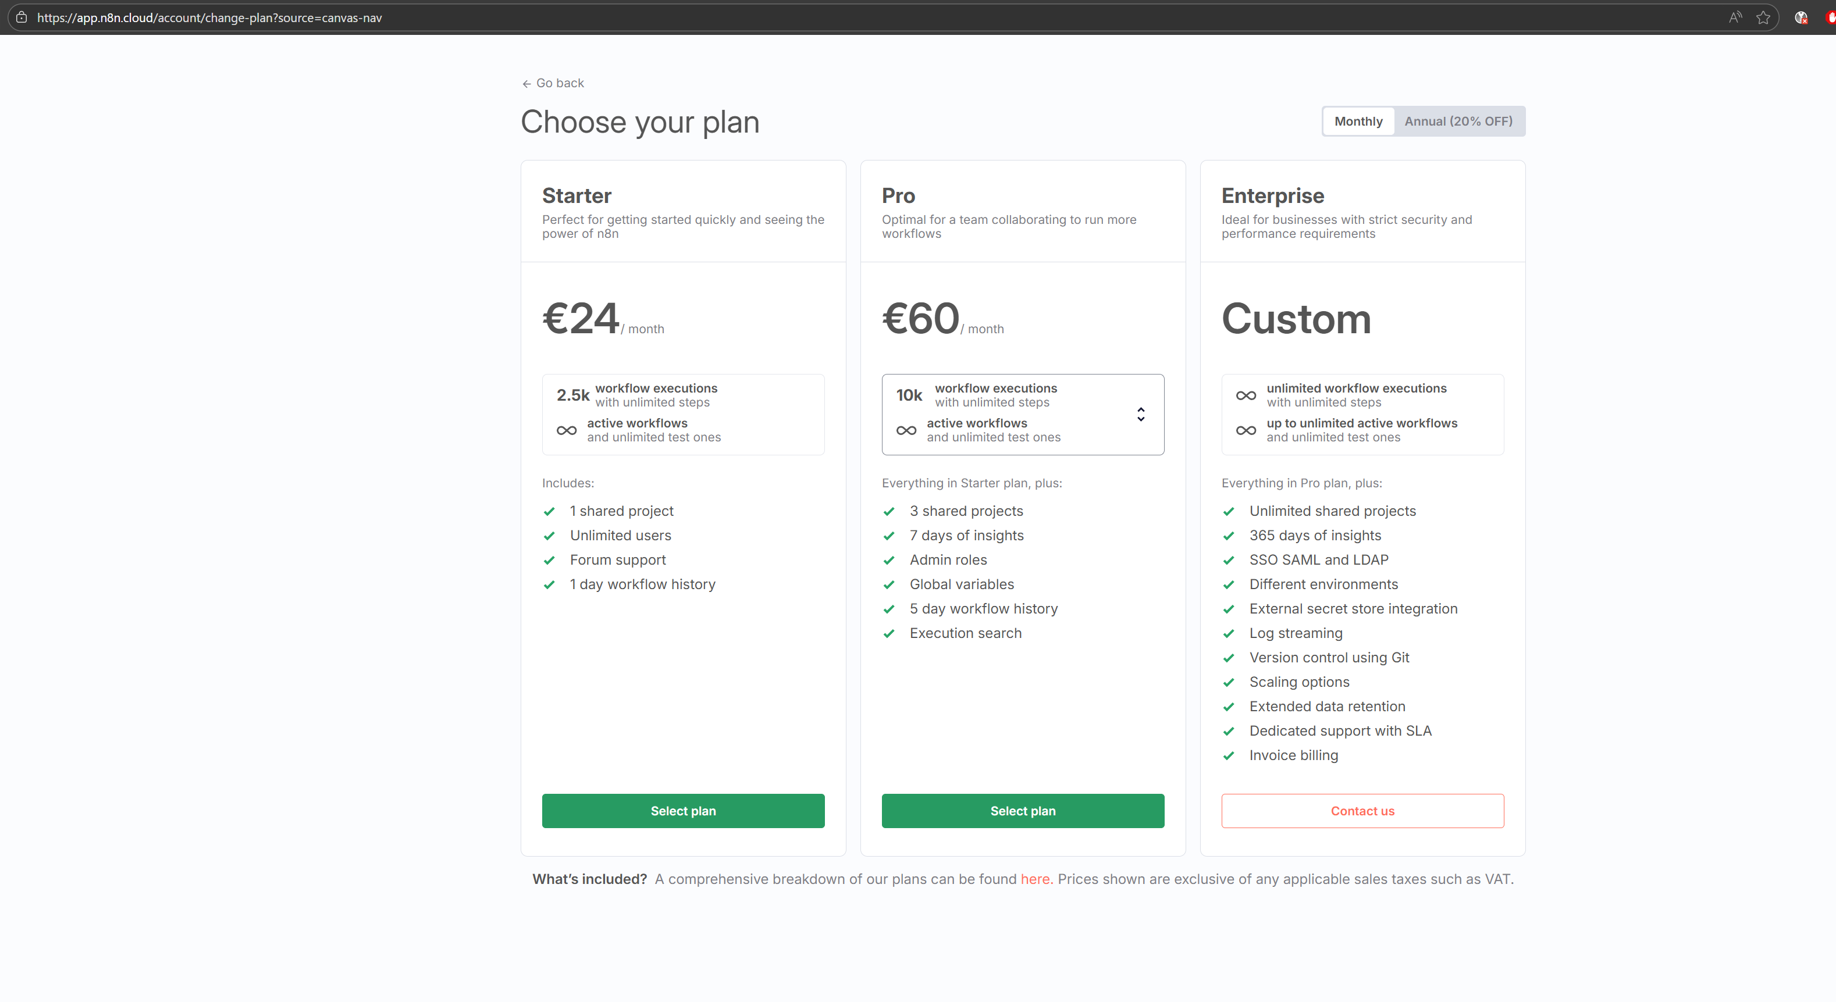Viewport: 1836px width, 1002px height.
Task: Click the down chevron to decrease Pro executions
Action: [x=1140, y=420]
